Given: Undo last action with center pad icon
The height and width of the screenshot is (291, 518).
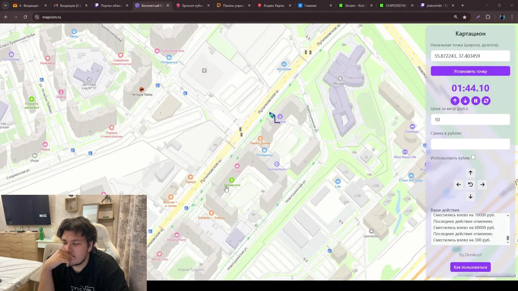Looking at the screenshot, I should pos(470,184).
